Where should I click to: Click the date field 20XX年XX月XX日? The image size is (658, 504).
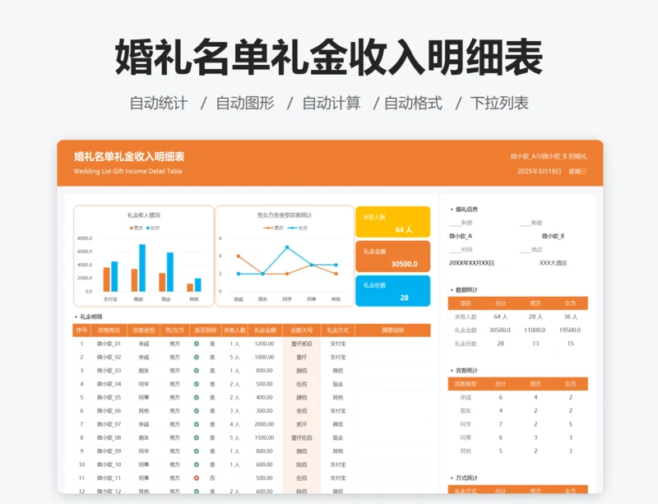click(471, 263)
